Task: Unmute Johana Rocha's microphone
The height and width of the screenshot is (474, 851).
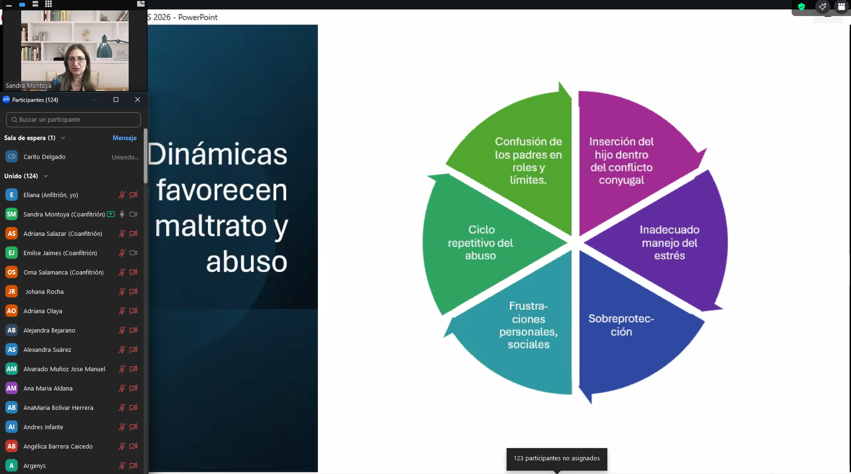Action: (x=122, y=291)
